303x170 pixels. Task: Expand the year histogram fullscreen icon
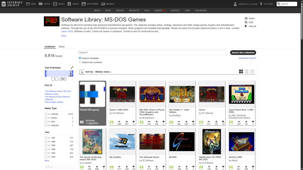72,68
